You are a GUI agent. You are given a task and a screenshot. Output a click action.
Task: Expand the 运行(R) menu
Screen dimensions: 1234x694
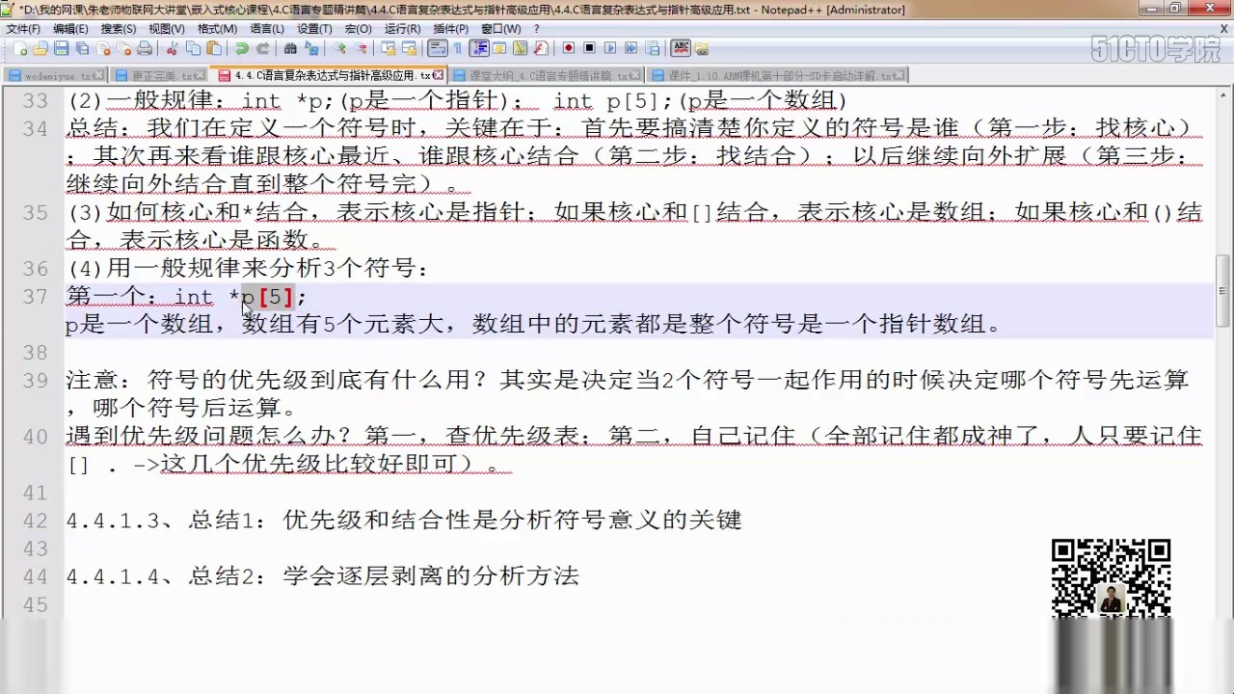(402, 29)
